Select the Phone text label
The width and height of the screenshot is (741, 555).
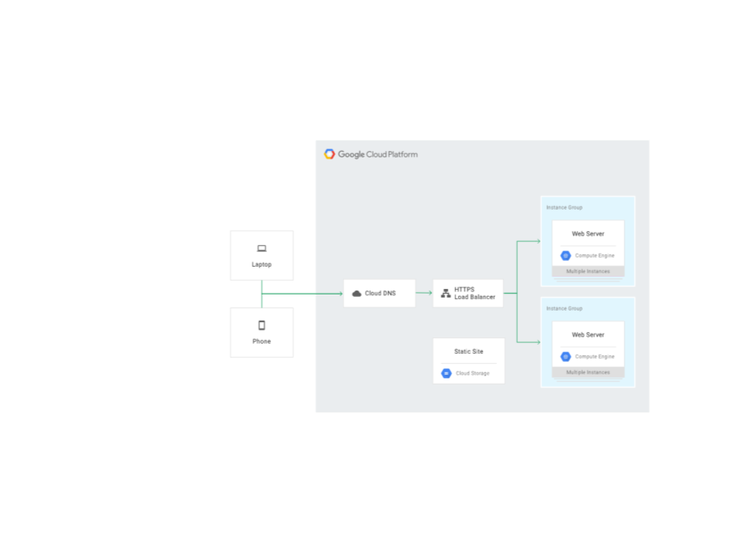[262, 341]
